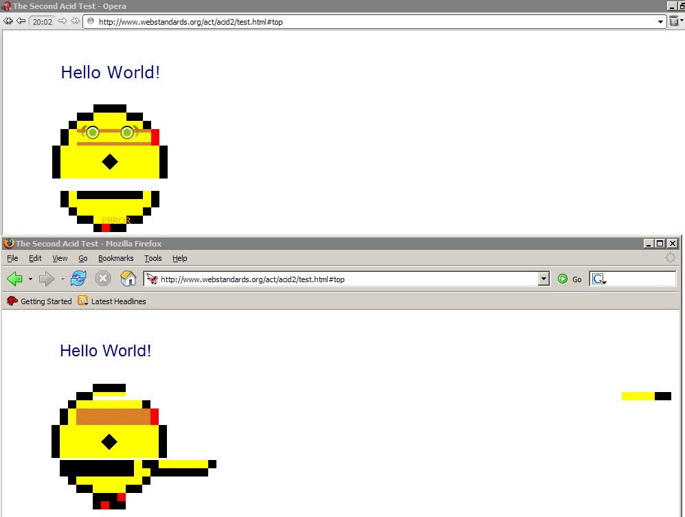This screenshot has width=685, height=517.
Task: Click the 20:02 time display in Opera
Action: 43,22
